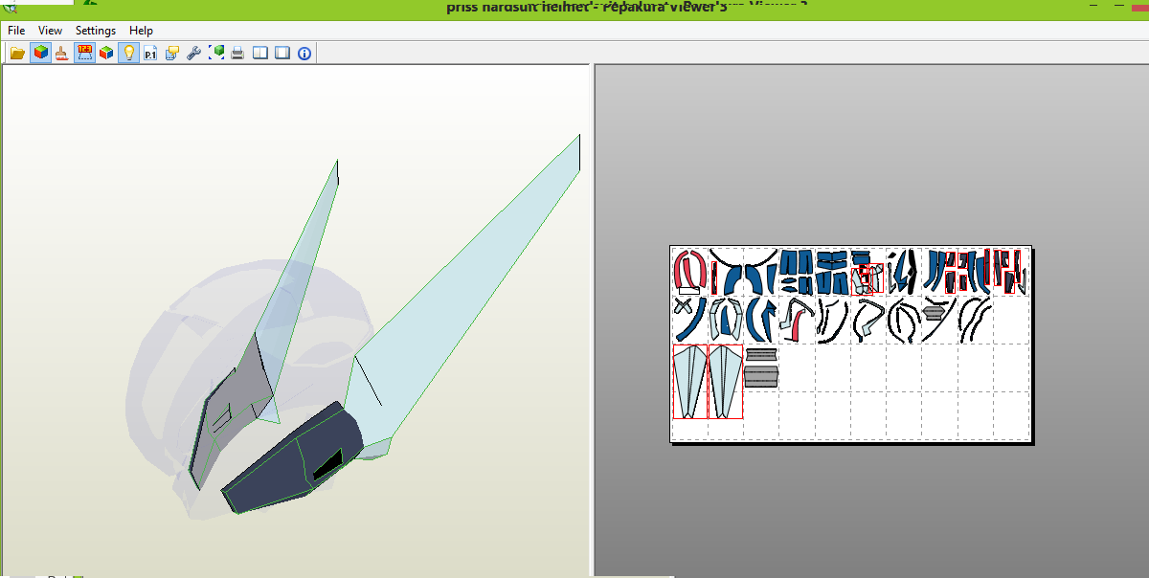Screen dimensions: 1149x578
Task: Show both 3D and 2D windows icon
Action: (260, 54)
